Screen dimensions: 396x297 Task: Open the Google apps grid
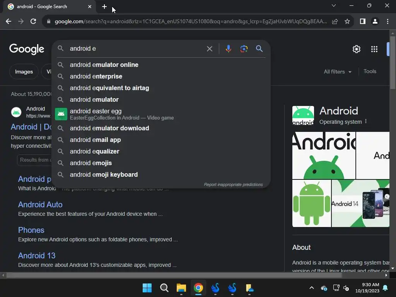tap(374, 49)
